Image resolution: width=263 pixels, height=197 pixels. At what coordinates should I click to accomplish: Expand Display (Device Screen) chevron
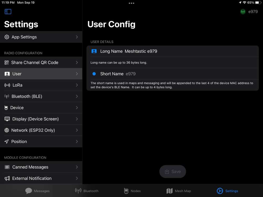point(77,119)
